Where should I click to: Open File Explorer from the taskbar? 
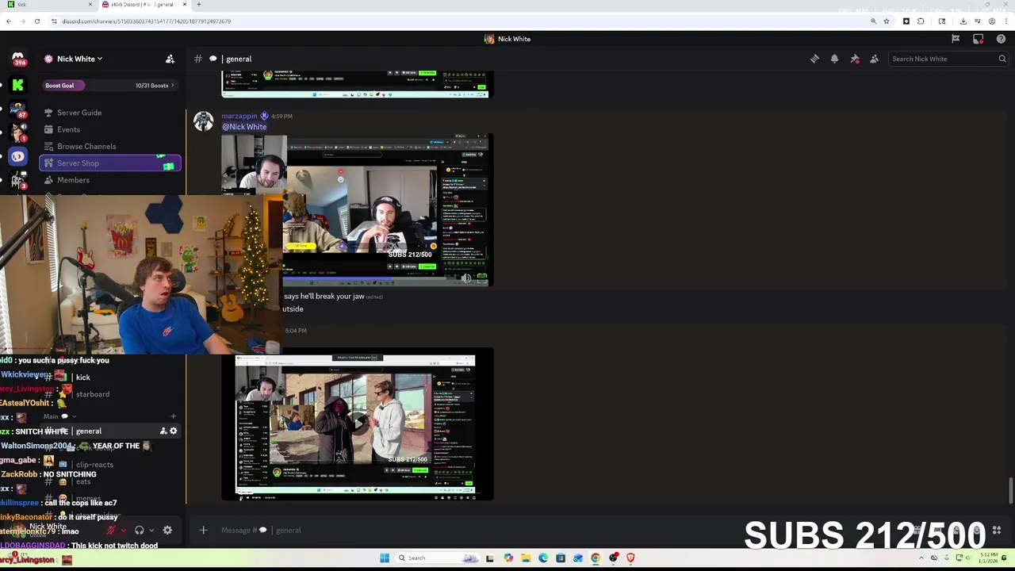(526, 558)
